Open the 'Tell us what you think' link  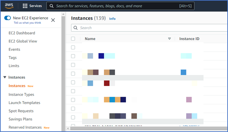tap(27, 23)
